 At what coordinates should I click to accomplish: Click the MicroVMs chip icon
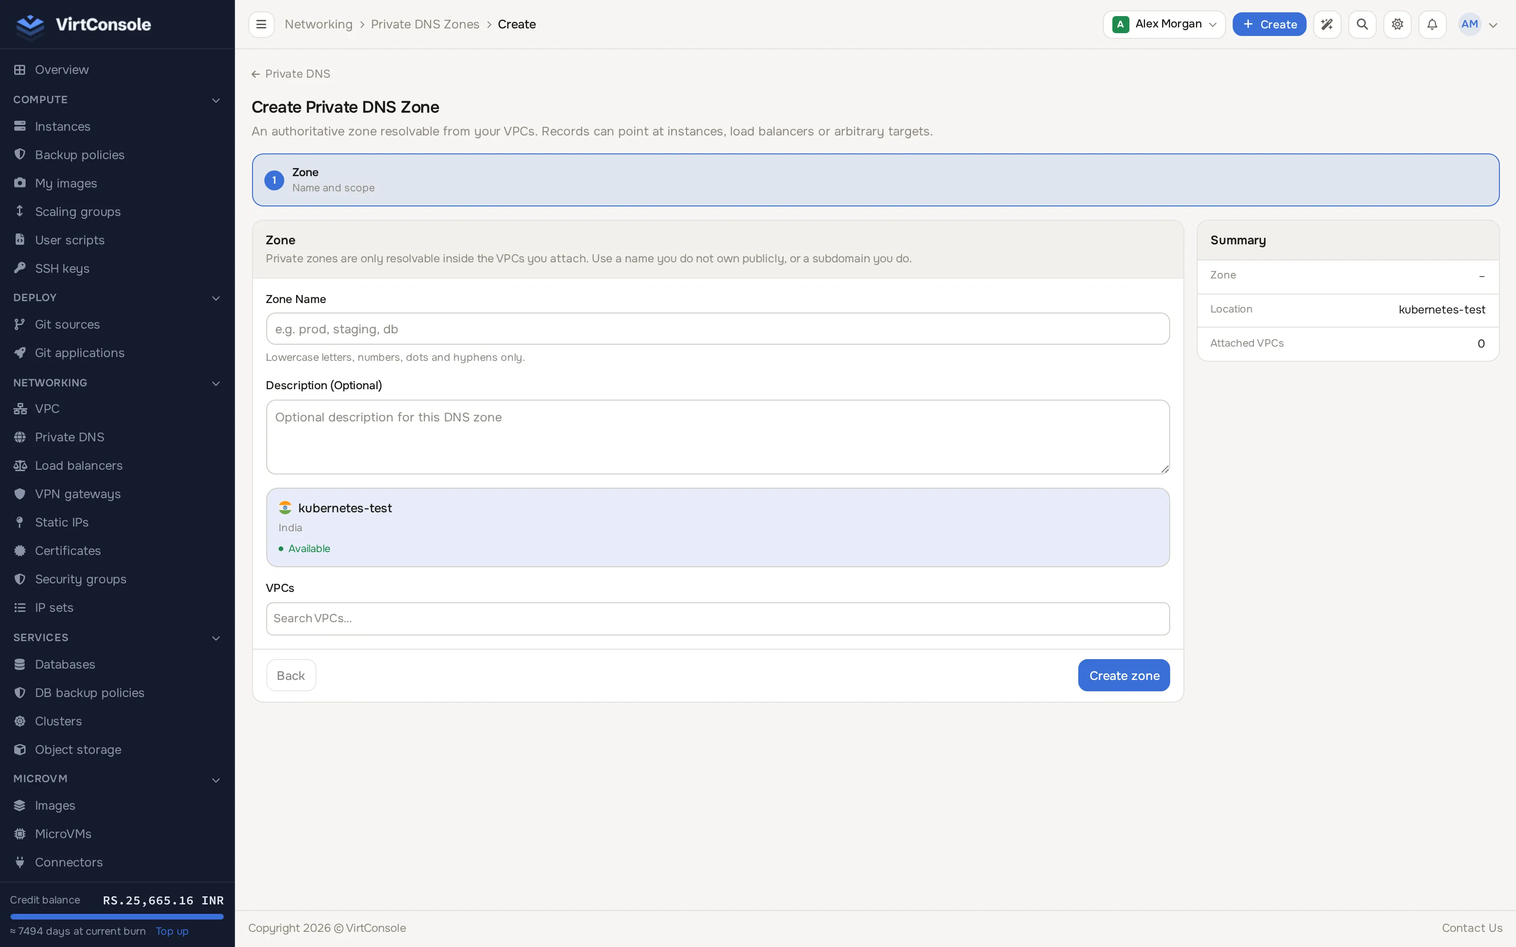click(x=20, y=834)
